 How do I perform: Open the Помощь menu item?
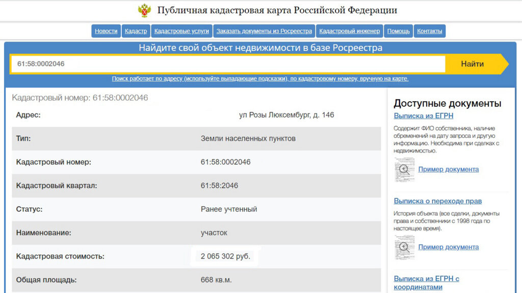pyautogui.click(x=398, y=31)
